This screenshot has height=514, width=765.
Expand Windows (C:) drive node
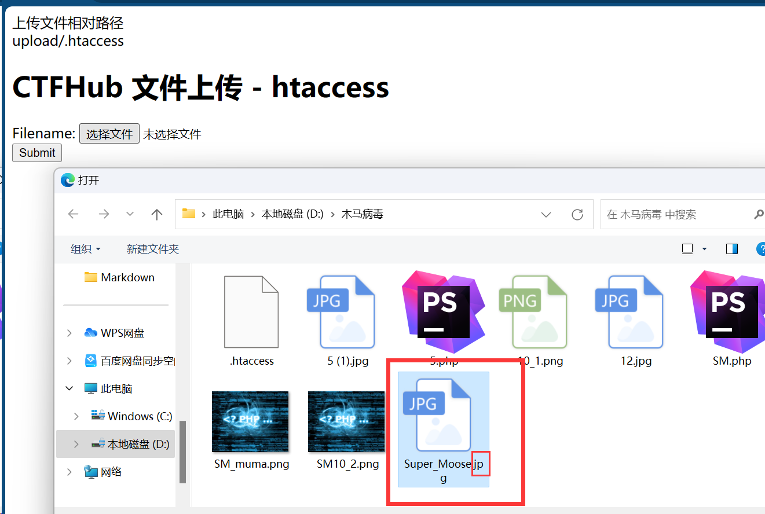(76, 416)
